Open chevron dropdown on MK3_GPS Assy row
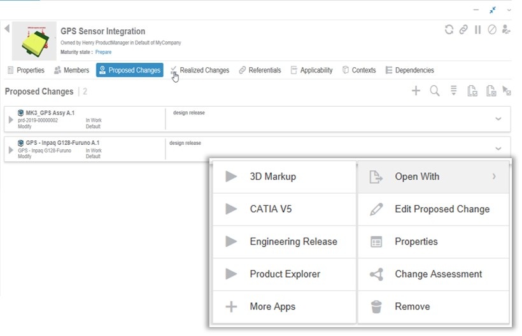The width and height of the screenshot is (522, 336). (x=498, y=119)
